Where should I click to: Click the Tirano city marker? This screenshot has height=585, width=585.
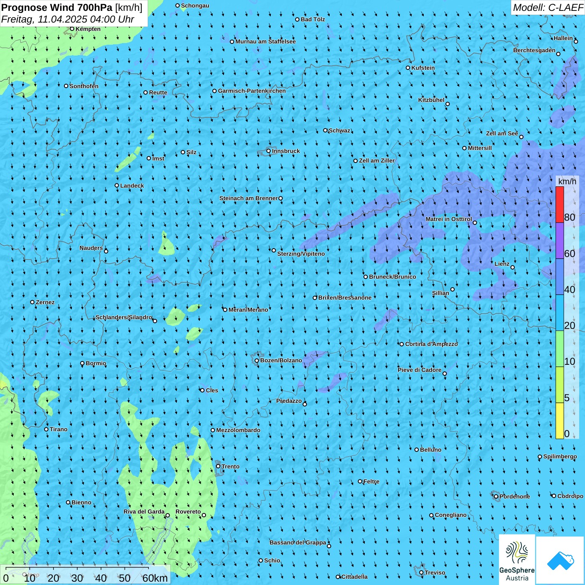(x=46, y=429)
